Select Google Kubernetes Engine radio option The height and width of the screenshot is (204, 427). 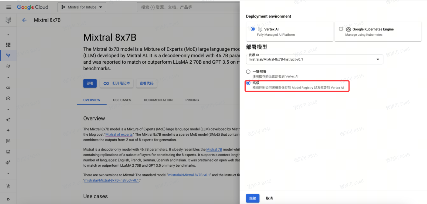[x=341, y=29]
